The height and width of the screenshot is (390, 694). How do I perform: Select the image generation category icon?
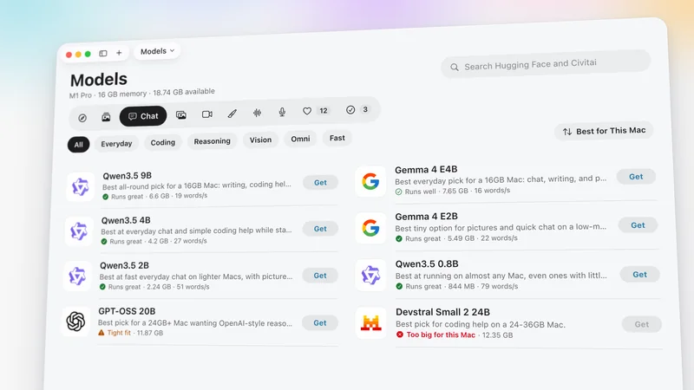106,117
